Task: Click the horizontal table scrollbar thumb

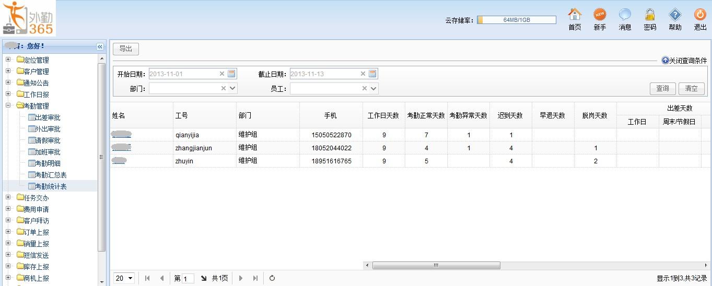Action: tap(436, 266)
